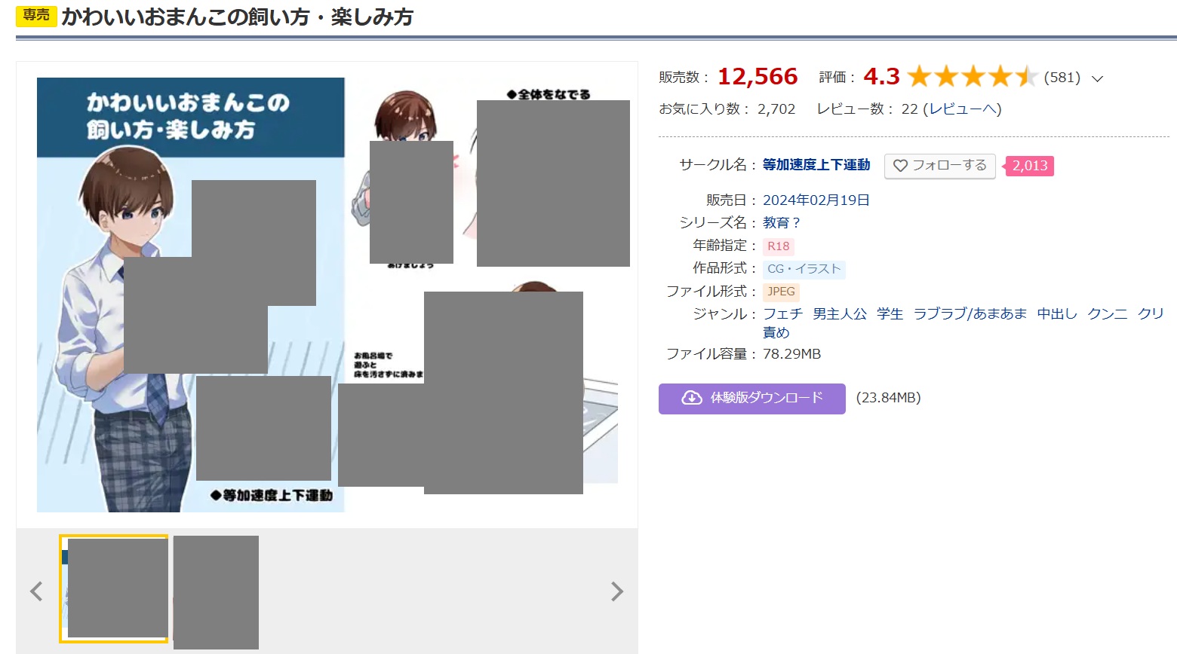Expand the rating breakdown chevron next to (581)
Screen dimensions: 1177x654
coord(1098,78)
